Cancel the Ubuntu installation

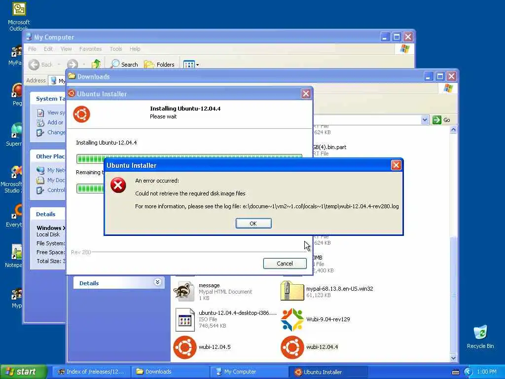coord(285,264)
